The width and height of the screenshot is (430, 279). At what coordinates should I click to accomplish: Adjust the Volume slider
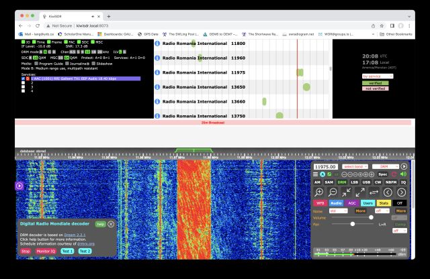tap(353, 218)
